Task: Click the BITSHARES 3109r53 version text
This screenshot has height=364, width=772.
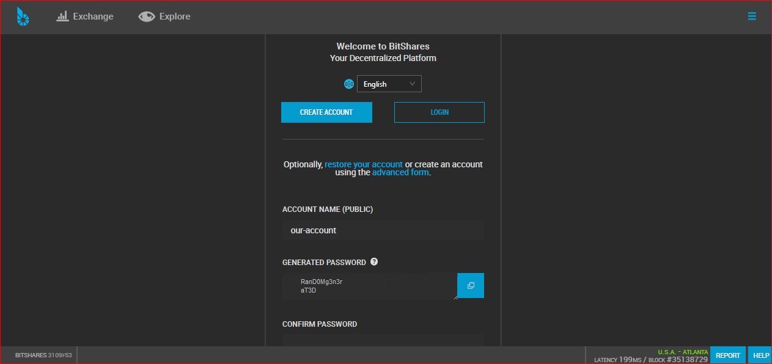Action: click(x=43, y=355)
